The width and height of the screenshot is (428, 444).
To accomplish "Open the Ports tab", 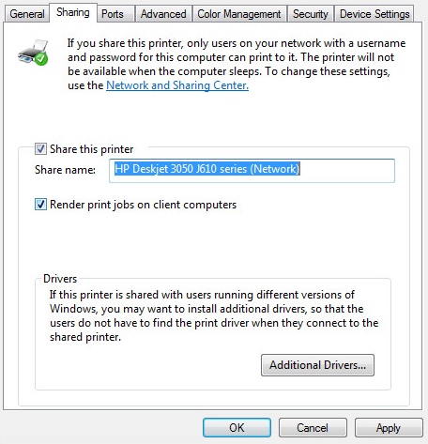I will [113, 14].
